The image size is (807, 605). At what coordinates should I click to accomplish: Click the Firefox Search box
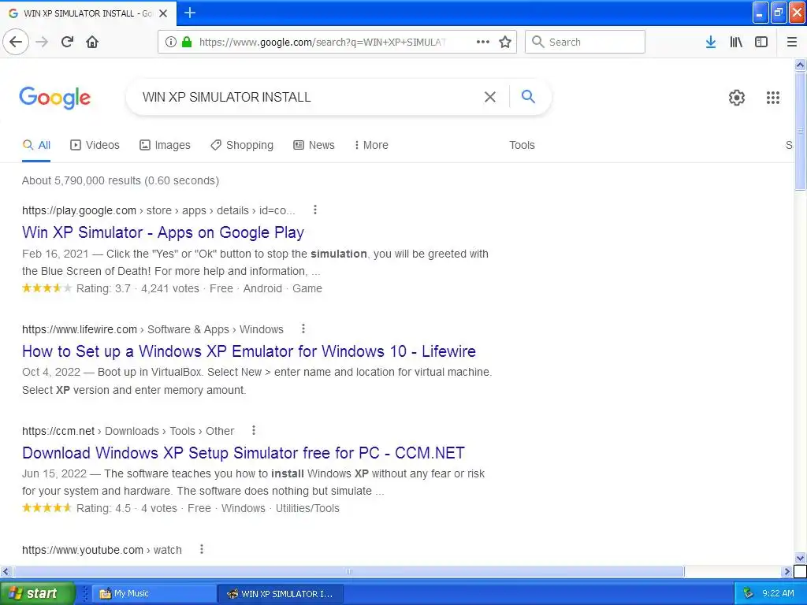(x=585, y=43)
